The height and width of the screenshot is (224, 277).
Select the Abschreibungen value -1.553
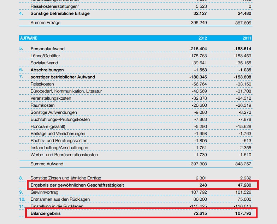[x=201, y=70]
